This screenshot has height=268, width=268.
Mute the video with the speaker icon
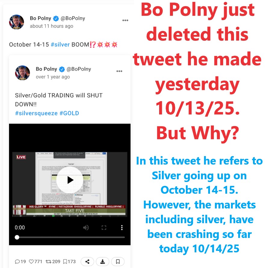(x=86, y=227)
